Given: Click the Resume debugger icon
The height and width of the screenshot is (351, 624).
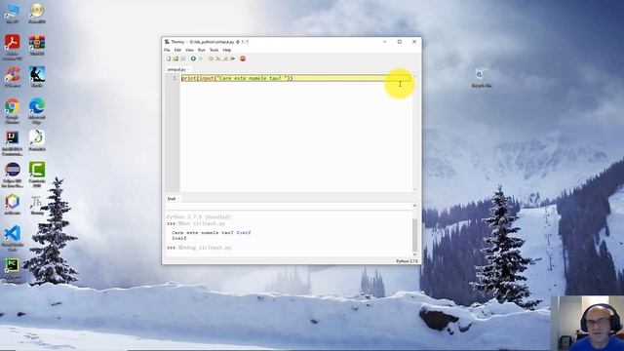Looking at the screenshot, I should 232,58.
